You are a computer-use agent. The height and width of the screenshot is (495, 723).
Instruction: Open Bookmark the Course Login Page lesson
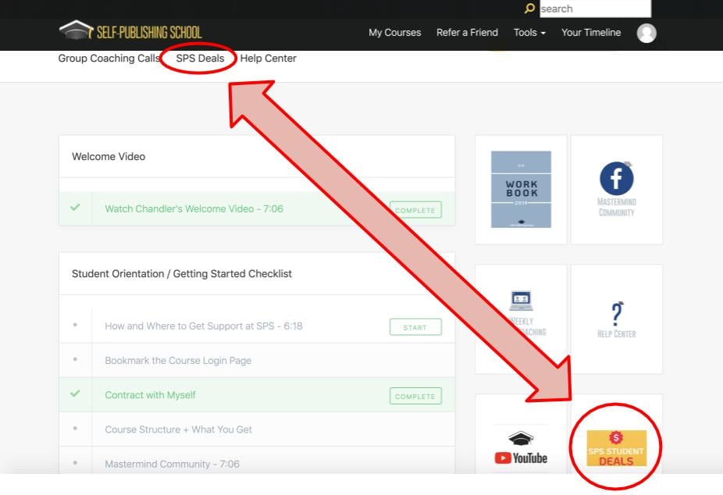[x=178, y=361]
